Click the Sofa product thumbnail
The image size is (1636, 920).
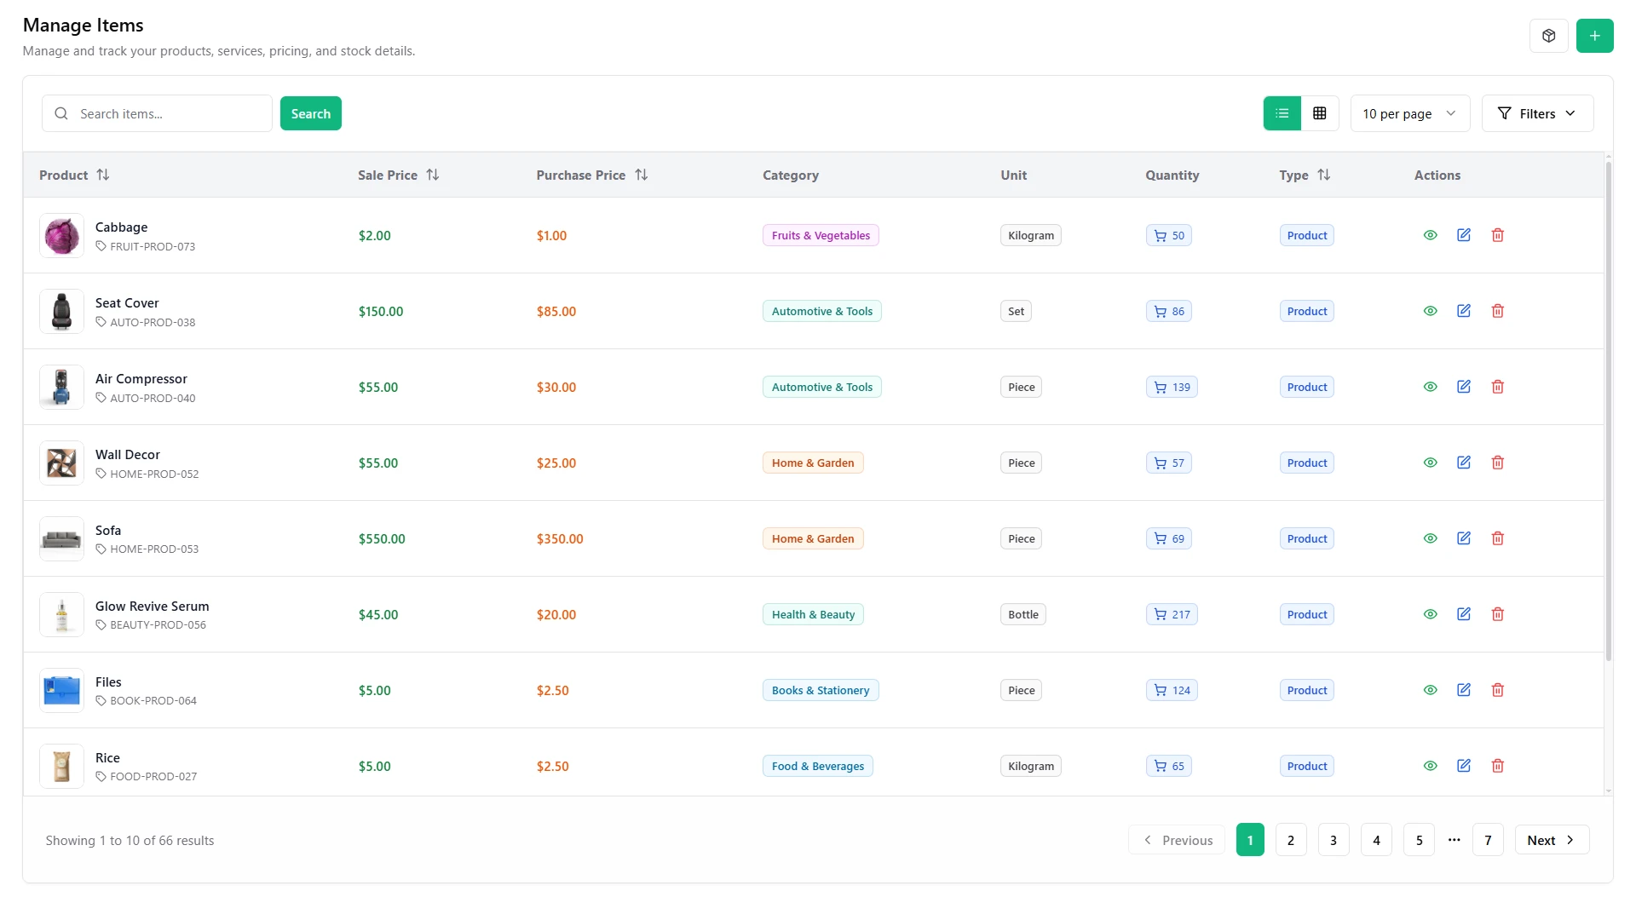pos(61,538)
